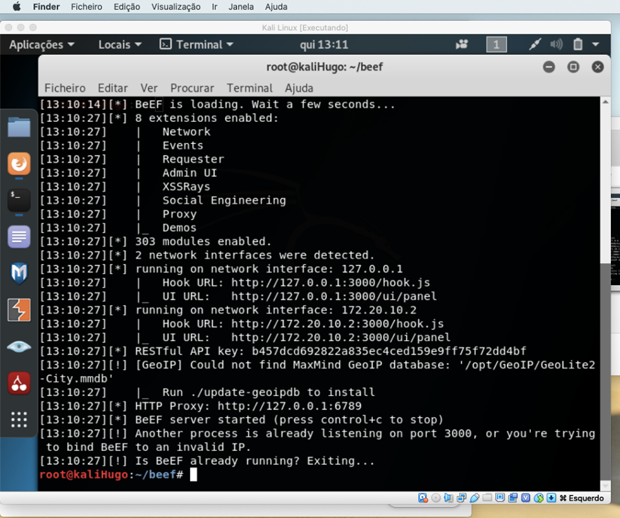Click the workspace indicator showing 1
Viewport: 620px width, 518px height.
(496, 45)
